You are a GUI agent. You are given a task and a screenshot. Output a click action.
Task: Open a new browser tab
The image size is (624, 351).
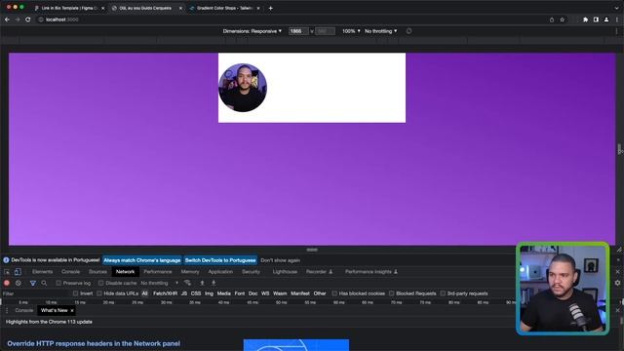[271, 8]
